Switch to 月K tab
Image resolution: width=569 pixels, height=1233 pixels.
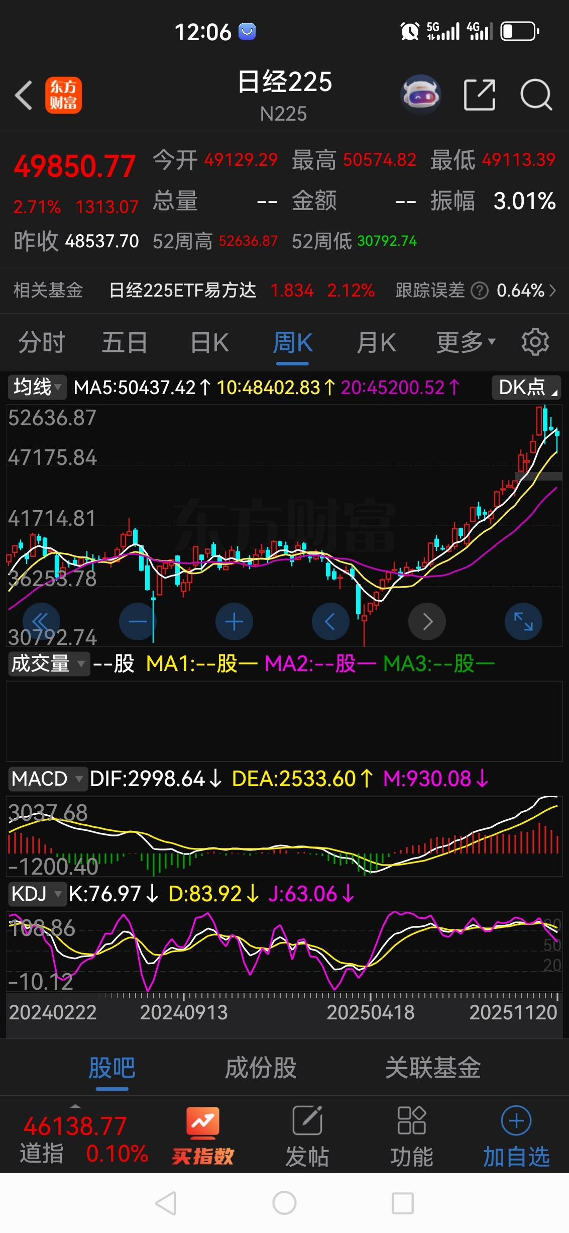click(x=376, y=343)
